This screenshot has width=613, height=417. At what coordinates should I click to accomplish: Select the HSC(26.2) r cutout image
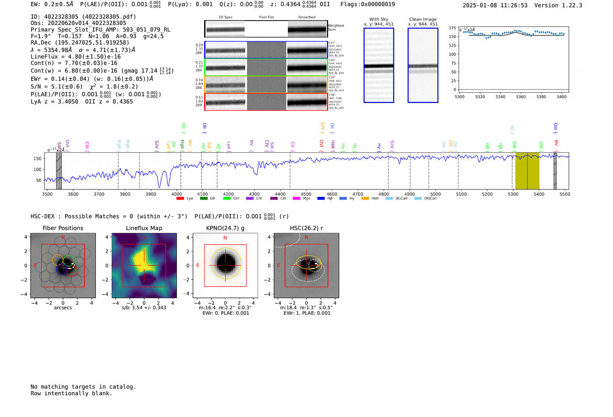pos(306,265)
